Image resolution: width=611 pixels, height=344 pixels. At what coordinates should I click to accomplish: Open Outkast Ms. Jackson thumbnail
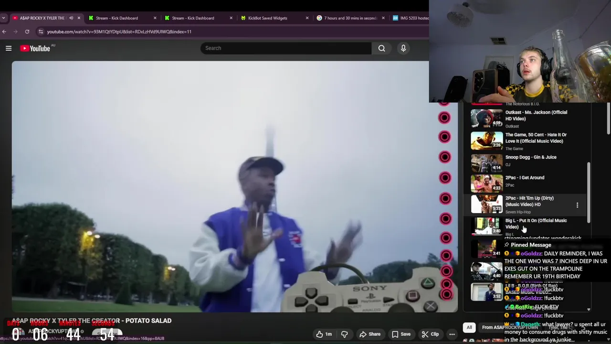pos(487,118)
